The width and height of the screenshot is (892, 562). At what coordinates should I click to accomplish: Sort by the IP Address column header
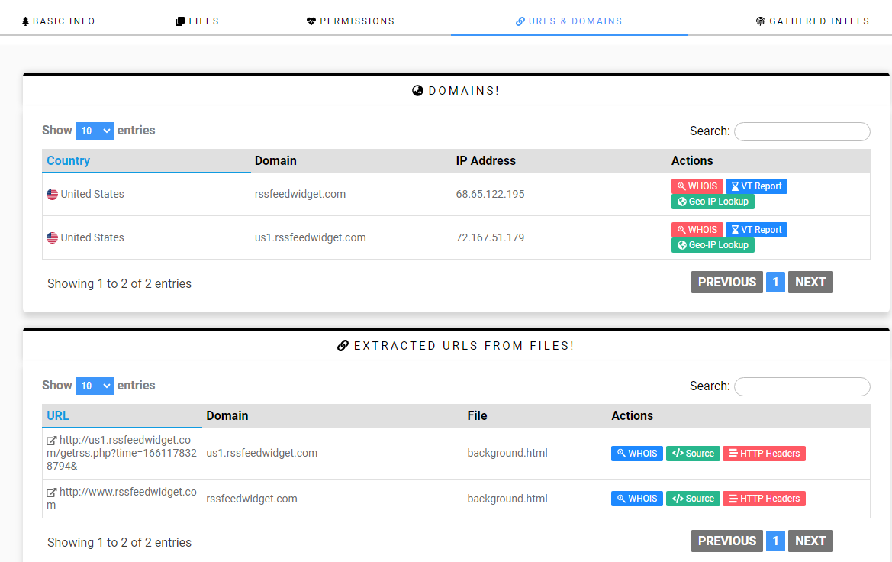tap(559, 160)
